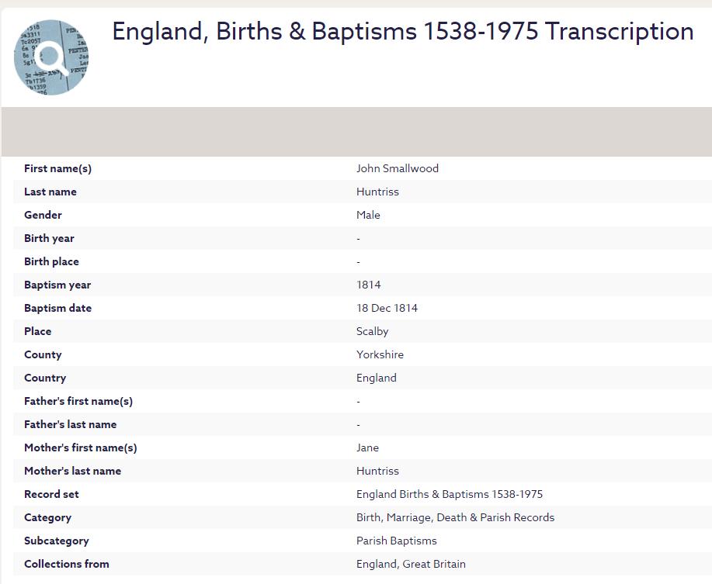Click the record set value England Births & Baptisms 1538-1975
The height and width of the screenshot is (584, 712).
[x=449, y=494]
